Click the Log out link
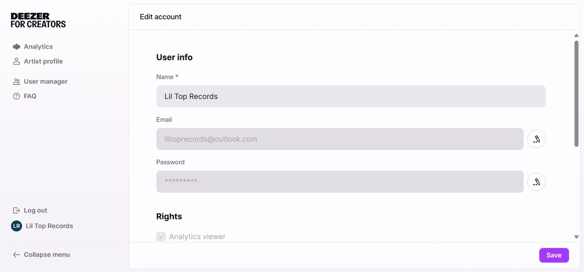The height and width of the screenshot is (272, 584). coord(35,210)
